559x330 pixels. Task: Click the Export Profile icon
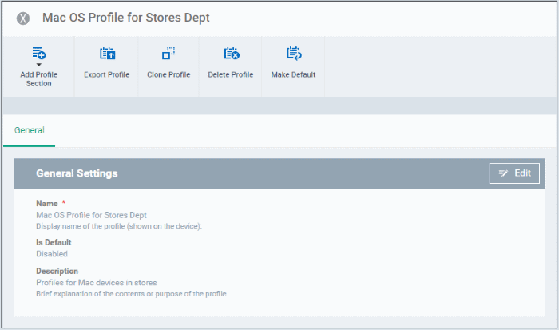pyautogui.click(x=107, y=54)
